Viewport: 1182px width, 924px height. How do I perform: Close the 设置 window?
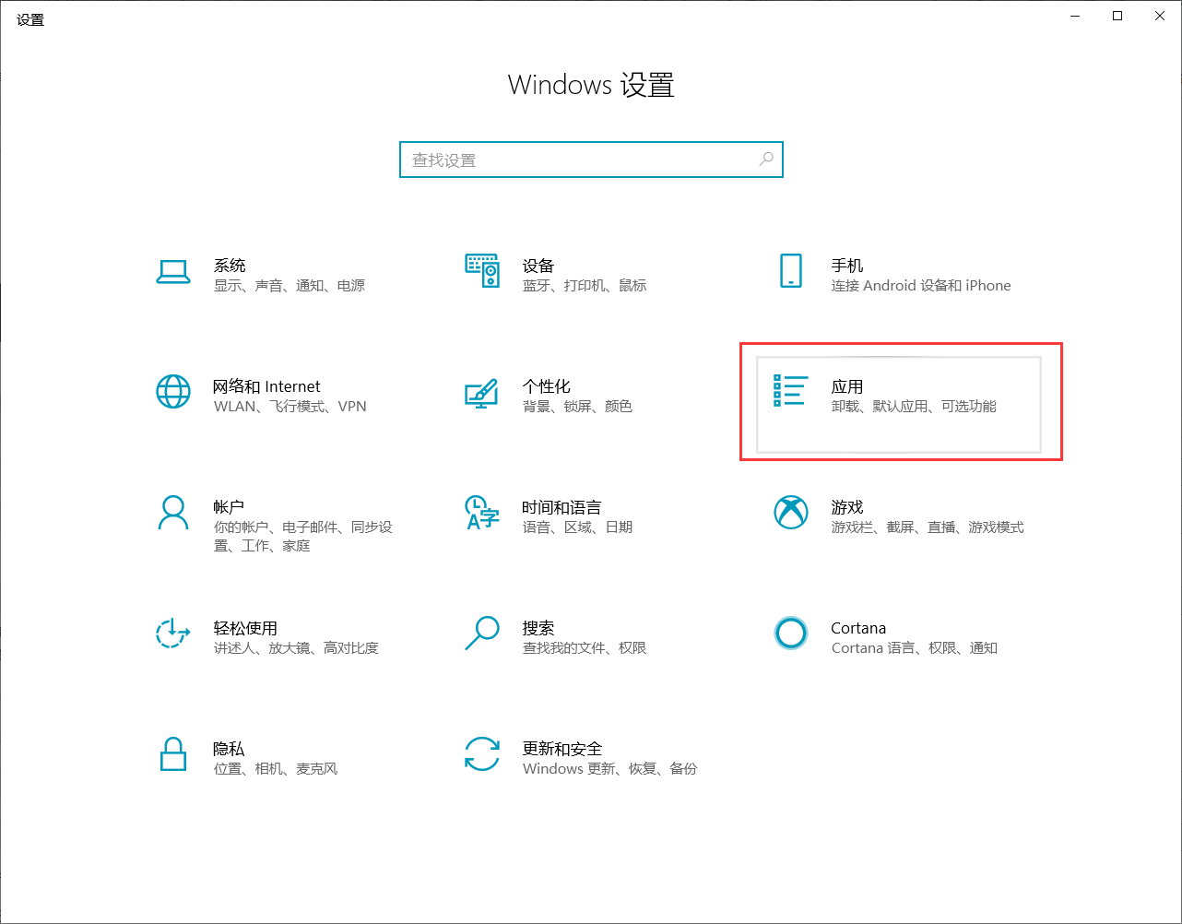point(1160,16)
